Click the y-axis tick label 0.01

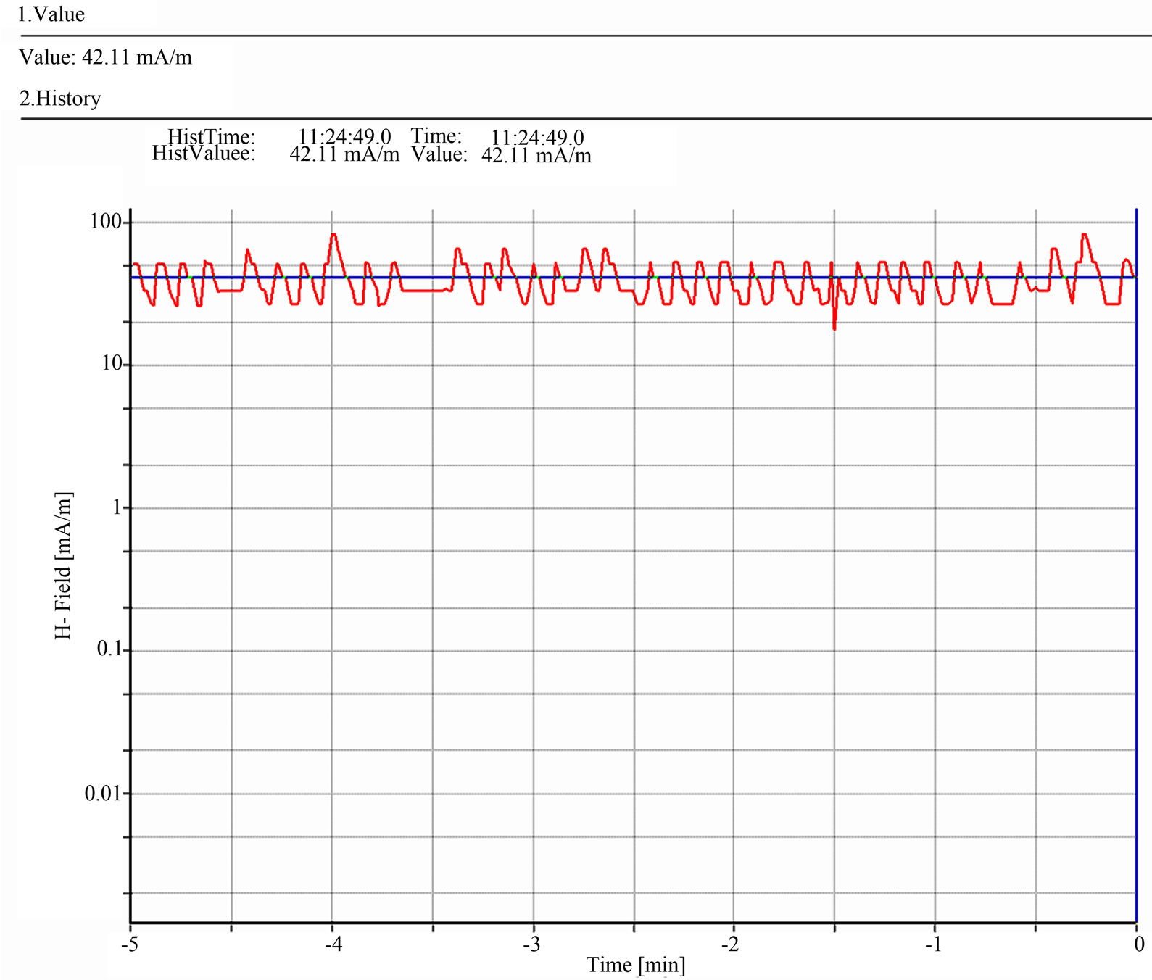(x=104, y=794)
